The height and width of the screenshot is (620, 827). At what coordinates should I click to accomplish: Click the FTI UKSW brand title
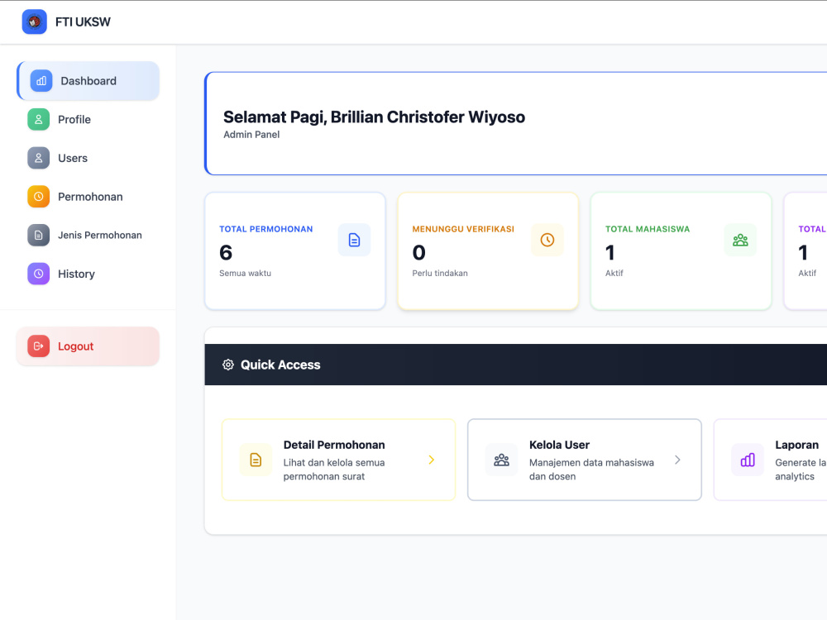click(83, 22)
